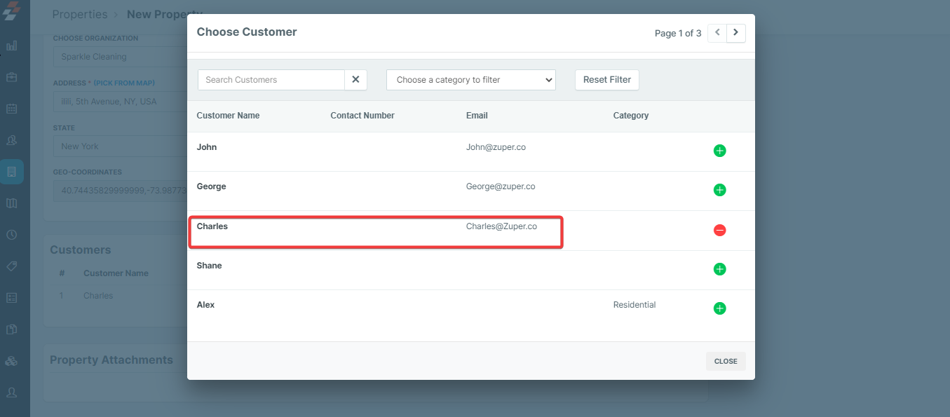The width and height of the screenshot is (950, 417).
Task: Go to next page of customers
Action: (x=735, y=33)
